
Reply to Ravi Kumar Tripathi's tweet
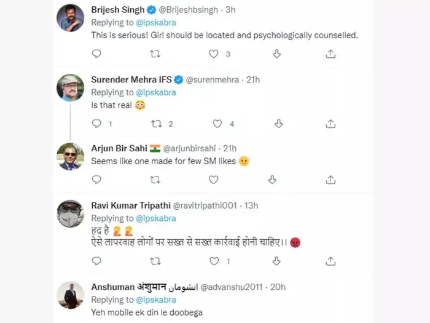click(x=96, y=261)
